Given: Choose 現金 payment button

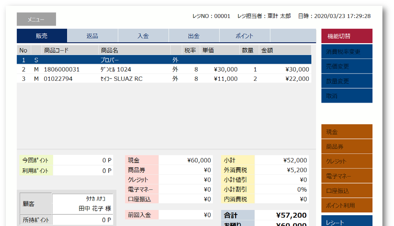Looking at the screenshot, I should [347, 132].
